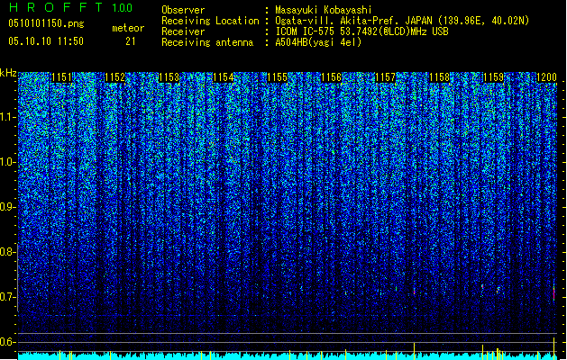Click the 1.1 kHz axis label
This screenshot has width=567, height=360.
pos(8,117)
